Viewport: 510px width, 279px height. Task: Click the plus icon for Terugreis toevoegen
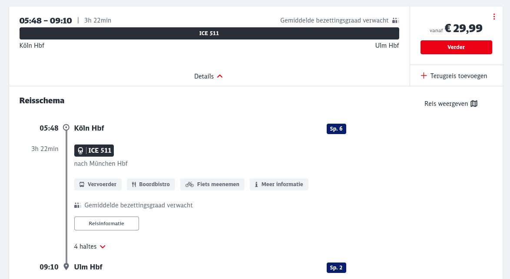(424, 75)
